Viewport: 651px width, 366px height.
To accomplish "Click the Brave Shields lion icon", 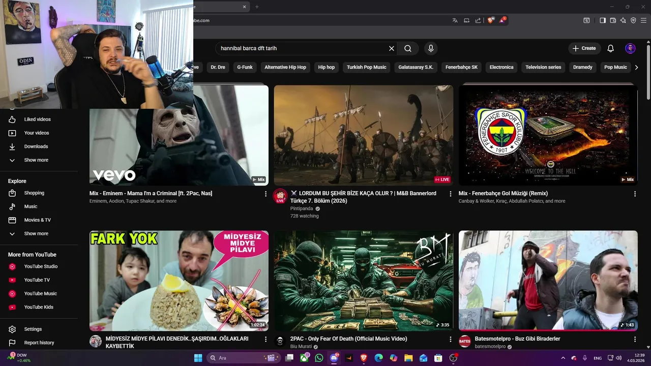I will (x=491, y=20).
